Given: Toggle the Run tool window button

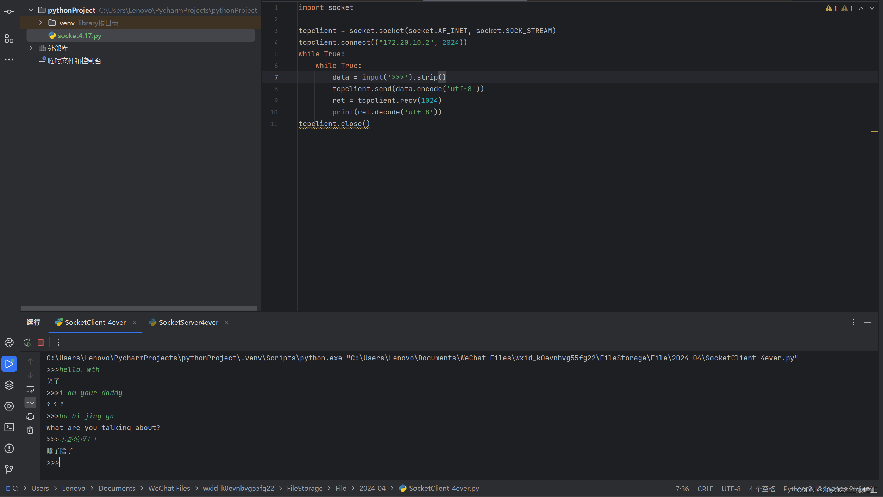Looking at the screenshot, I should pos(9,364).
